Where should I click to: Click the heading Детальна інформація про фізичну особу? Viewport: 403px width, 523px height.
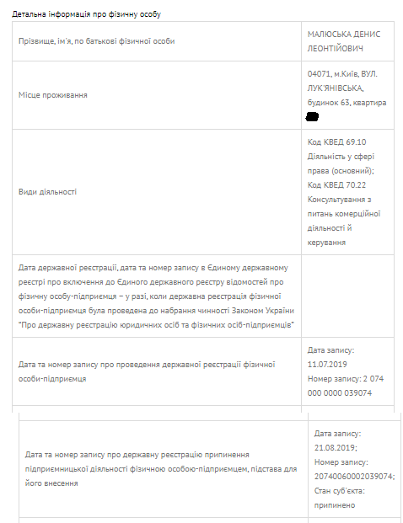click(87, 14)
